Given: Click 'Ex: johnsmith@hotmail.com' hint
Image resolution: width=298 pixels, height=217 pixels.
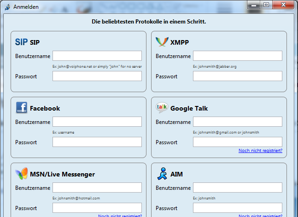Looking at the screenshot, I should tap(76, 198).
